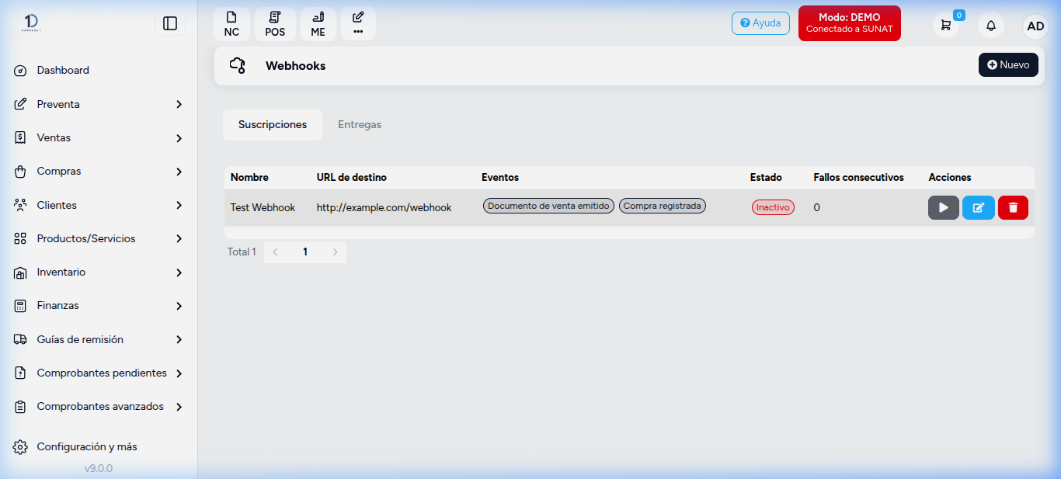Go to pagination page 1
Viewport: 1061px width, 479px height.
point(305,252)
